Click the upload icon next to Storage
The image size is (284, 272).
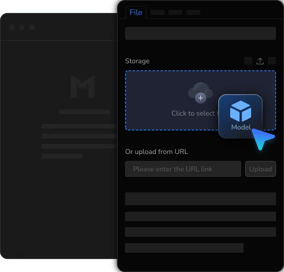(260, 61)
